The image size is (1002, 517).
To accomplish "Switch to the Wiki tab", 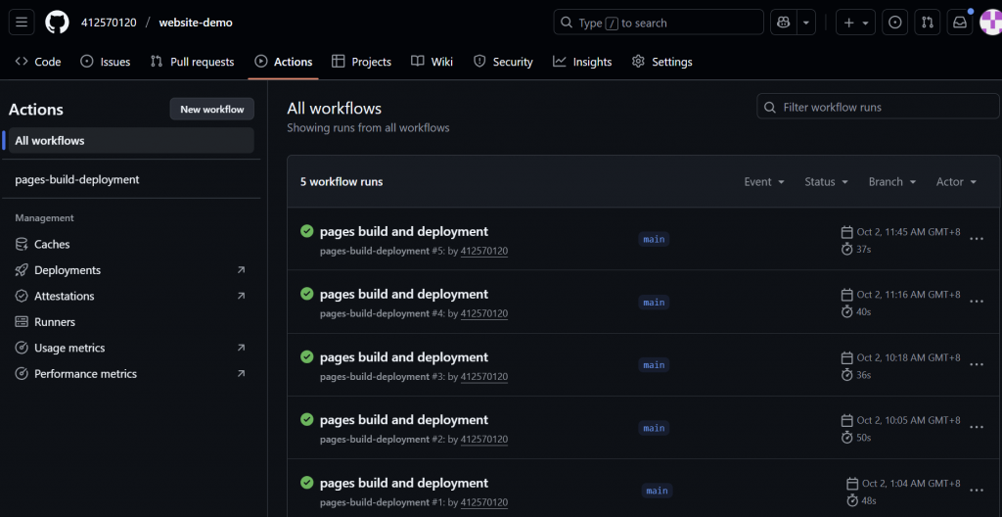I will (432, 62).
